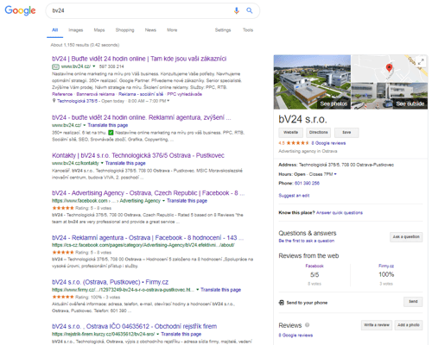Image resolution: width=432 pixels, height=345 pixels.
Task: Open 8 Google reviews link under Reviews heading
Action: coord(295,336)
